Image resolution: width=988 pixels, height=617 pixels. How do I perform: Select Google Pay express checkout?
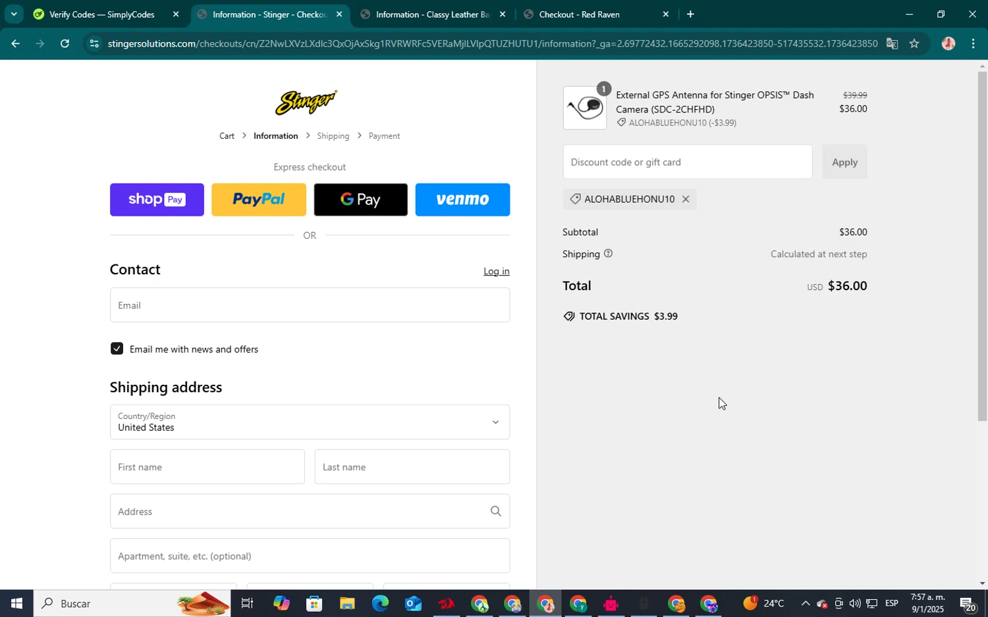360,199
